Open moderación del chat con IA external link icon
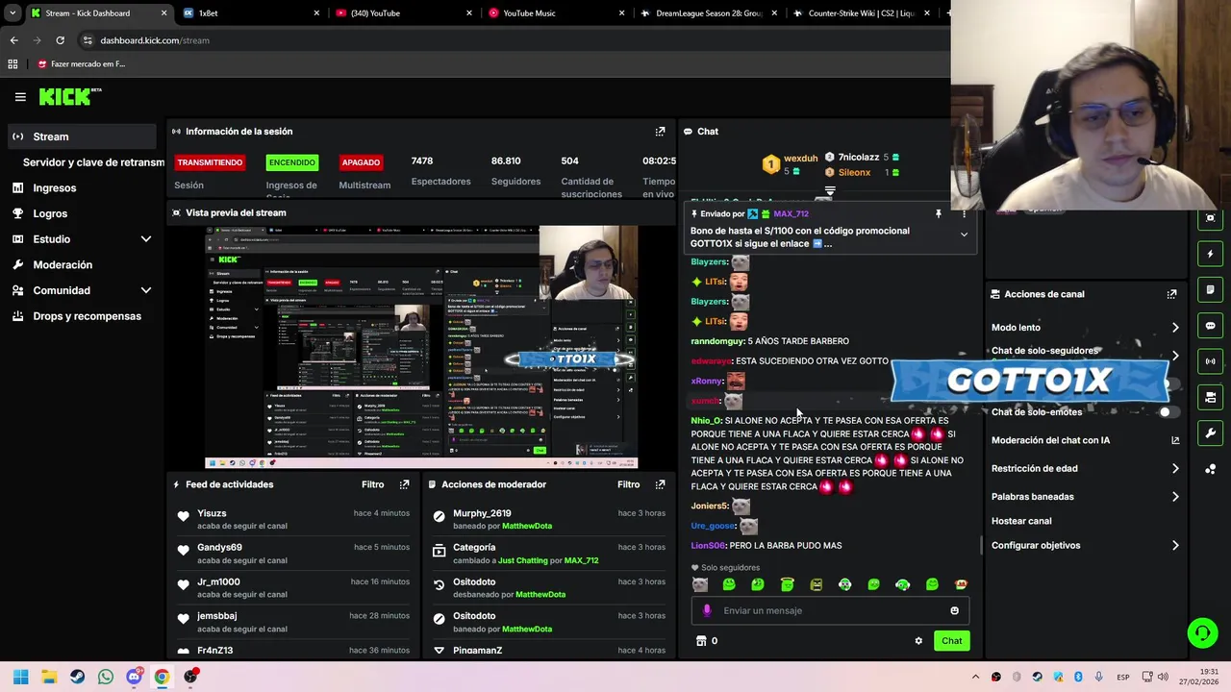Image resolution: width=1231 pixels, height=692 pixels. 1174,440
